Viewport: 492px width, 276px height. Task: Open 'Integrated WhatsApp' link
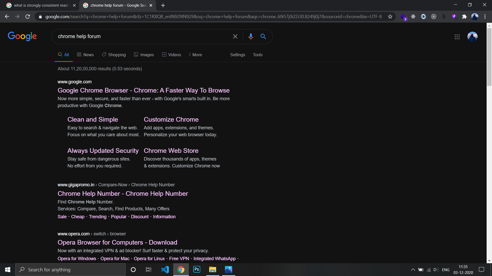coord(214,259)
